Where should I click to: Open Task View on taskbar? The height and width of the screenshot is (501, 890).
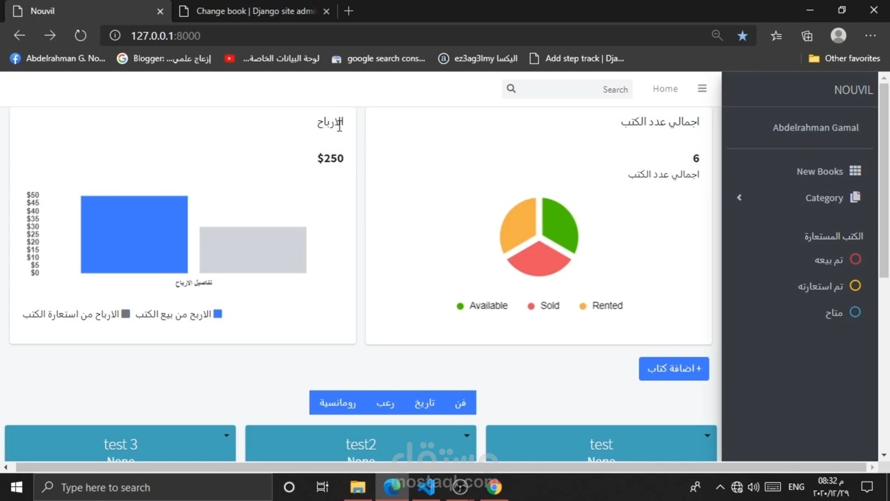tap(323, 487)
